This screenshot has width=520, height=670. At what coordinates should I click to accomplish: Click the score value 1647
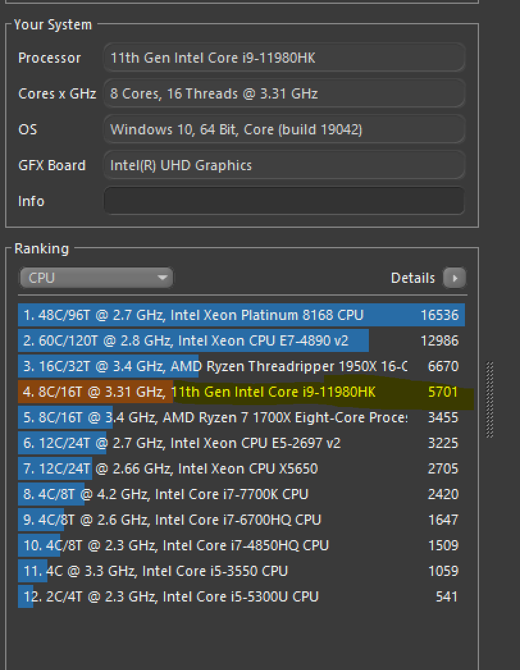[x=443, y=520]
